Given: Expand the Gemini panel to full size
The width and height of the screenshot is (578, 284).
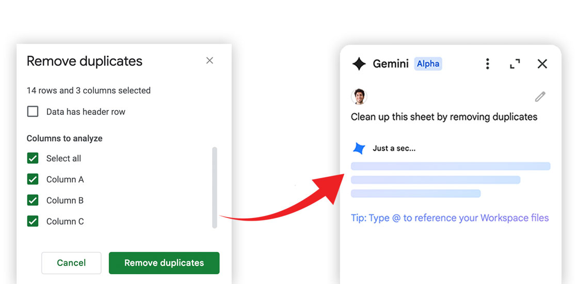Looking at the screenshot, I should click(515, 64).
